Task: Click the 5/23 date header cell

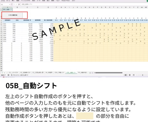Action: click(146, 20)
